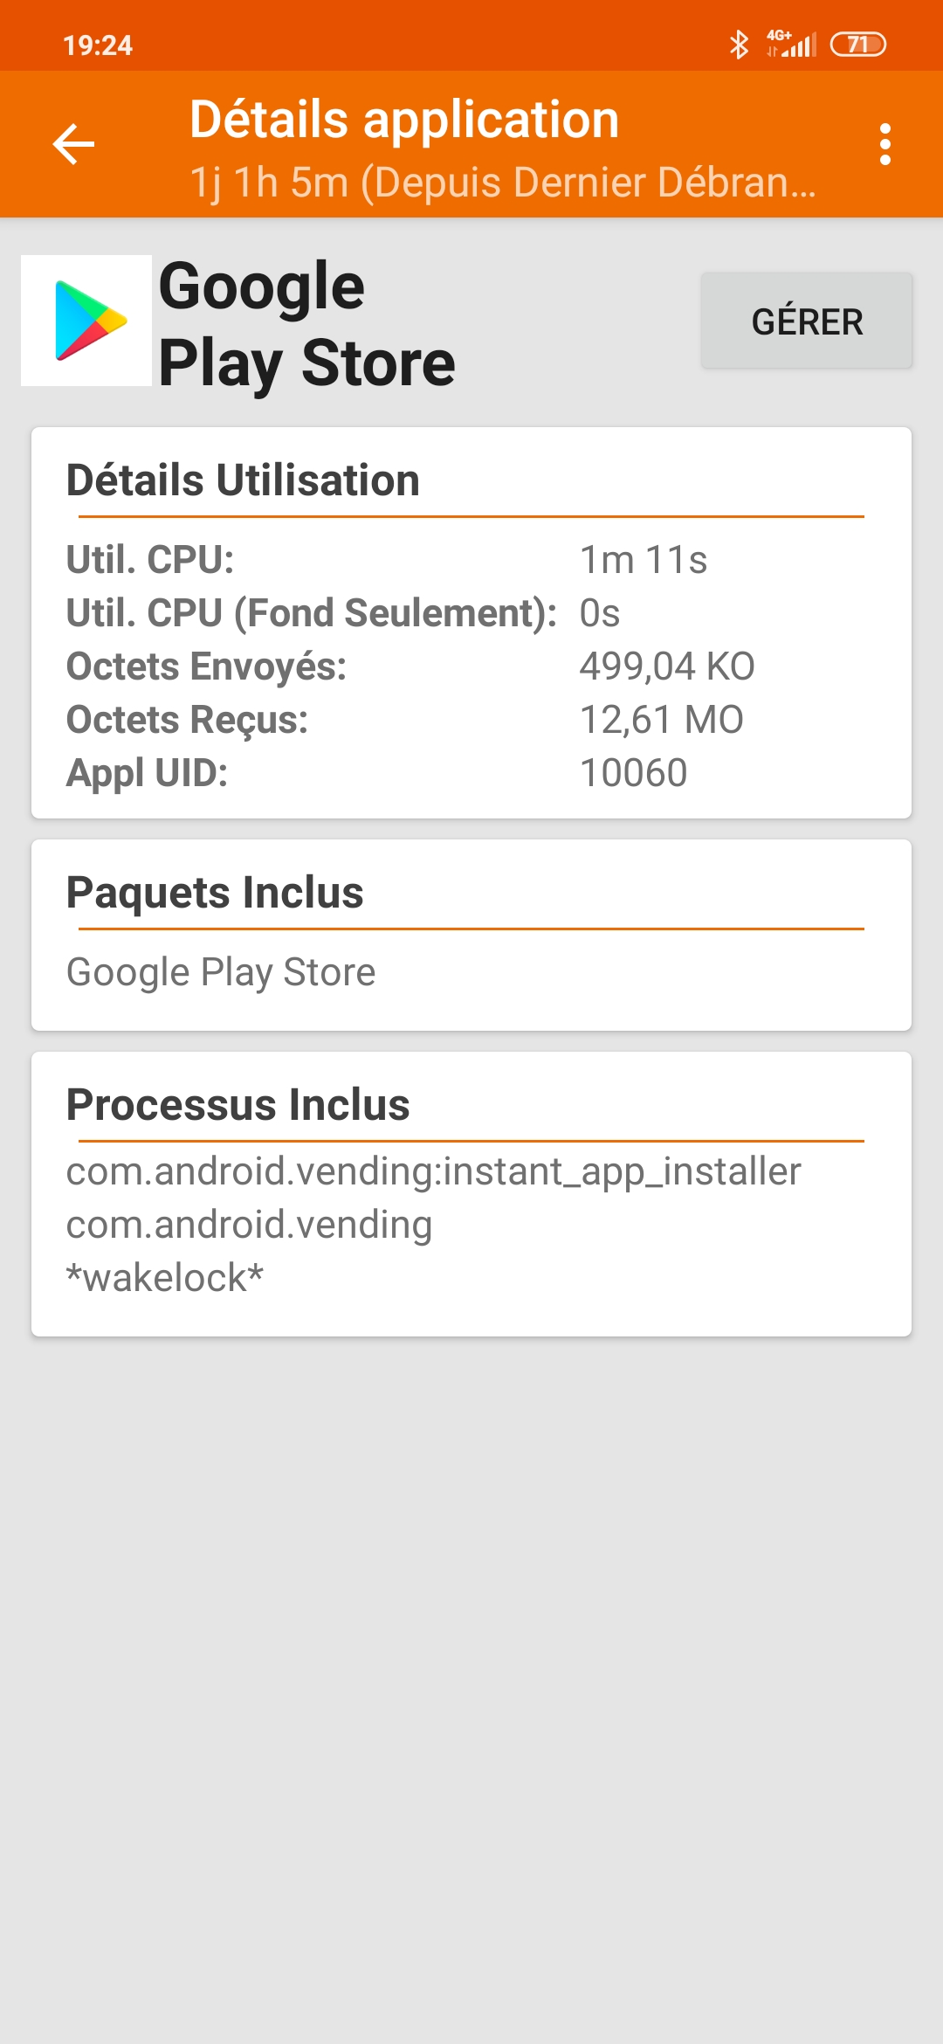This screenshot has height=2044, width=943.
Task: Tap the Bluetooth status icon
Action: (739, 45)
